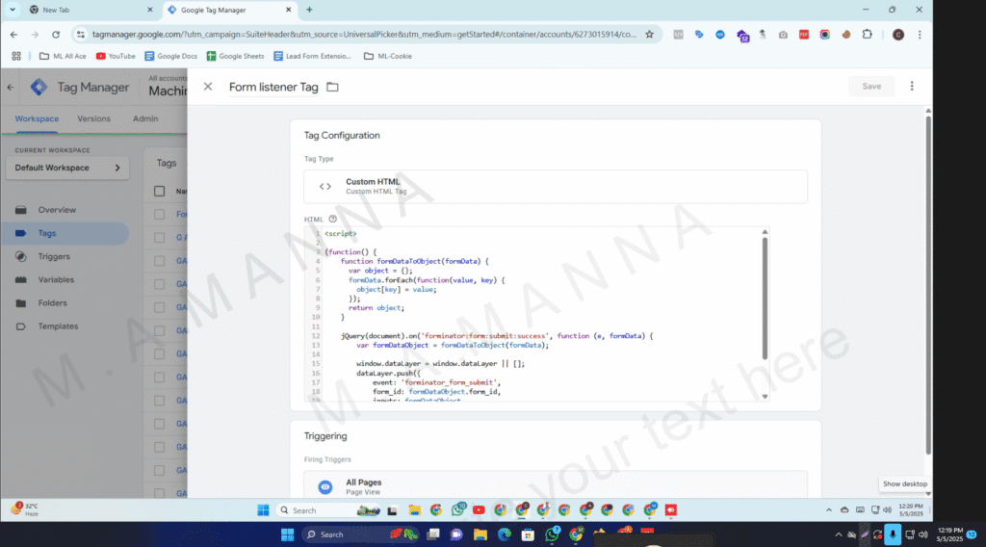Open Triggers in the left sidebar

[54, 256]
